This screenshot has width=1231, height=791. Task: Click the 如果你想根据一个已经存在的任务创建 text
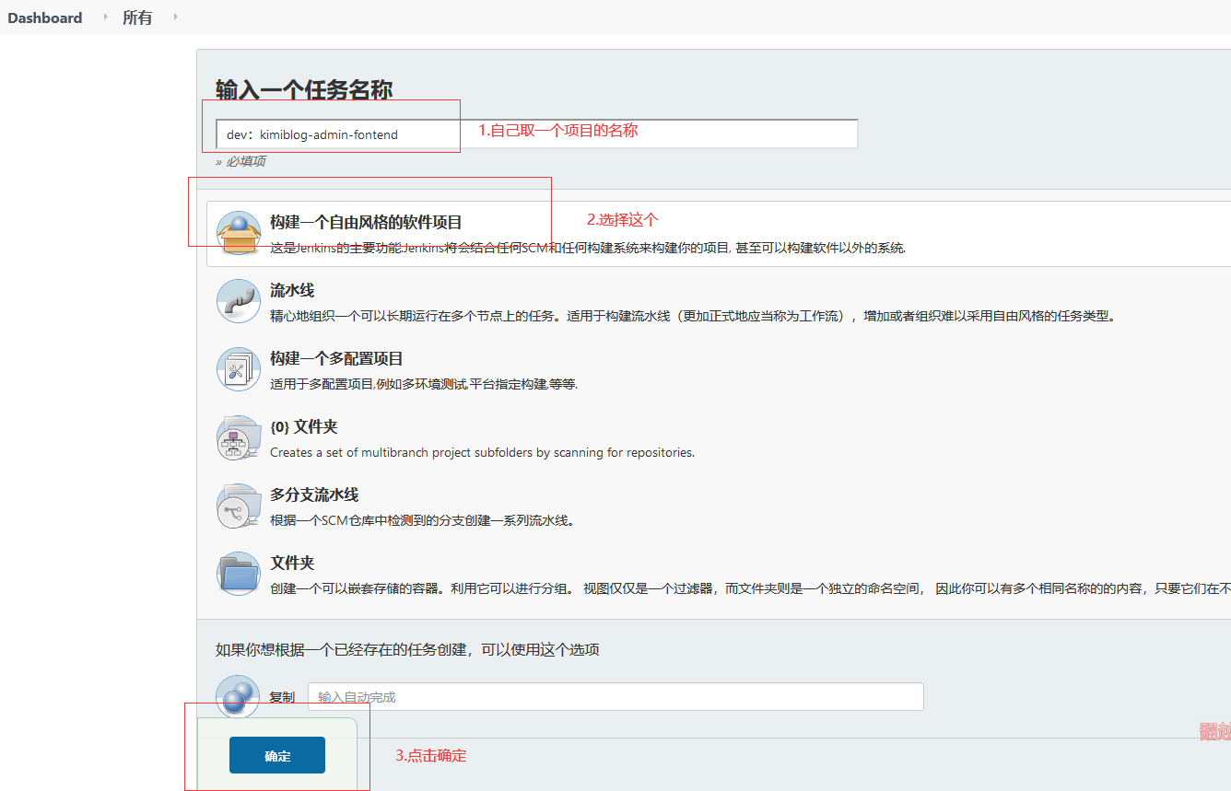(407, 649)
